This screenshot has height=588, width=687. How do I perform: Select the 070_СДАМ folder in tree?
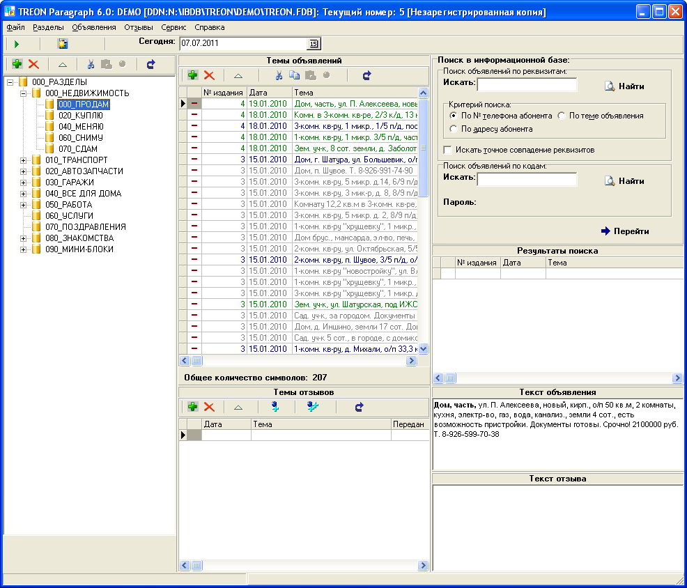pyautogui.click(x=77, y=149)
